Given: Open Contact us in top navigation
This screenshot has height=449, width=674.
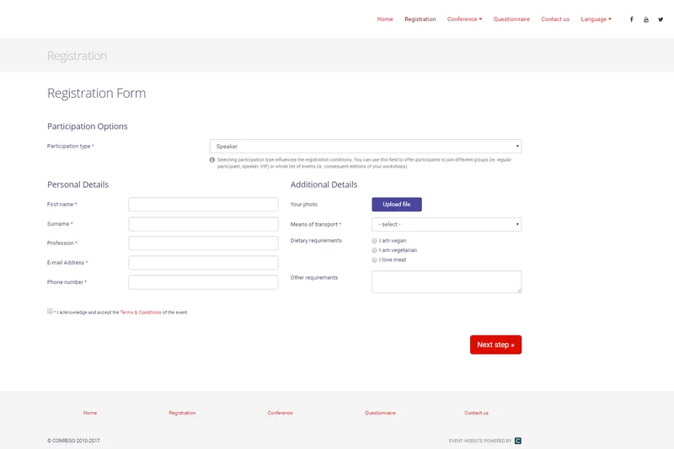Looking at the screenshot, I should [x=555, y=19].
